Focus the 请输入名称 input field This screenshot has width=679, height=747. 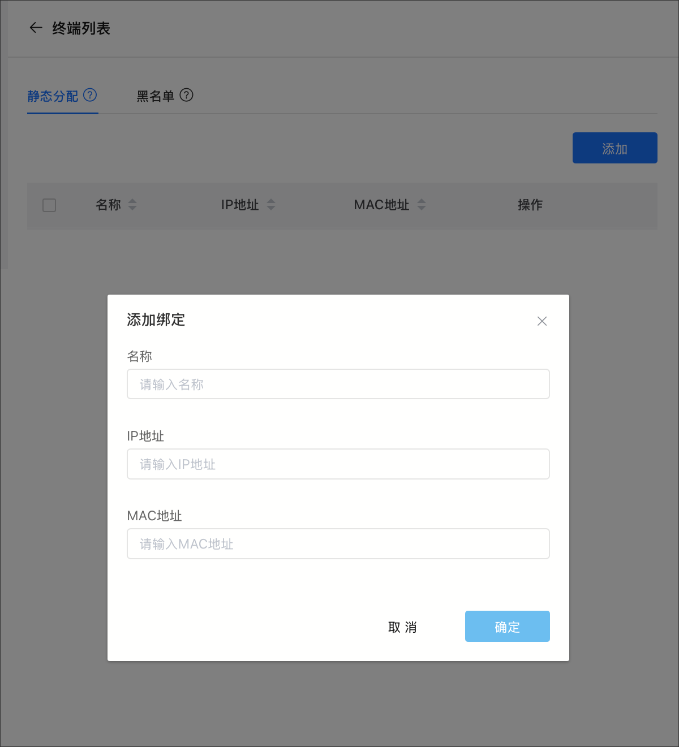(x=338, y=385)
